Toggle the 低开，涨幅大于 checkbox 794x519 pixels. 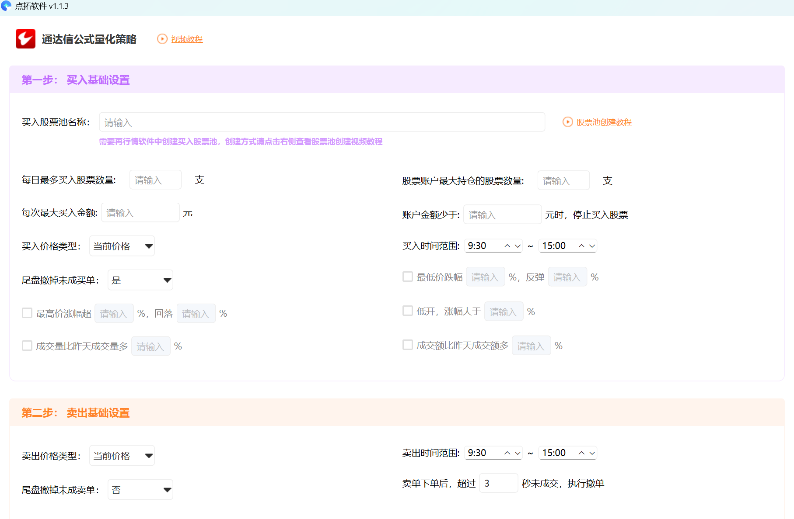pyautogui.click(x=408, y=311)
